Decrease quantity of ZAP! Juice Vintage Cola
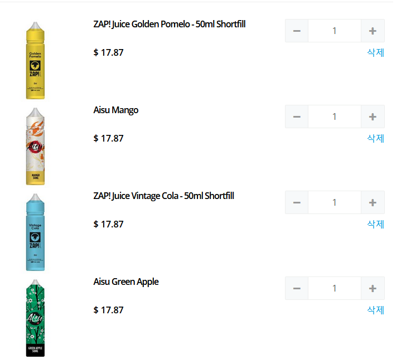Screen dimensions: 406x364 coord(297,203)
